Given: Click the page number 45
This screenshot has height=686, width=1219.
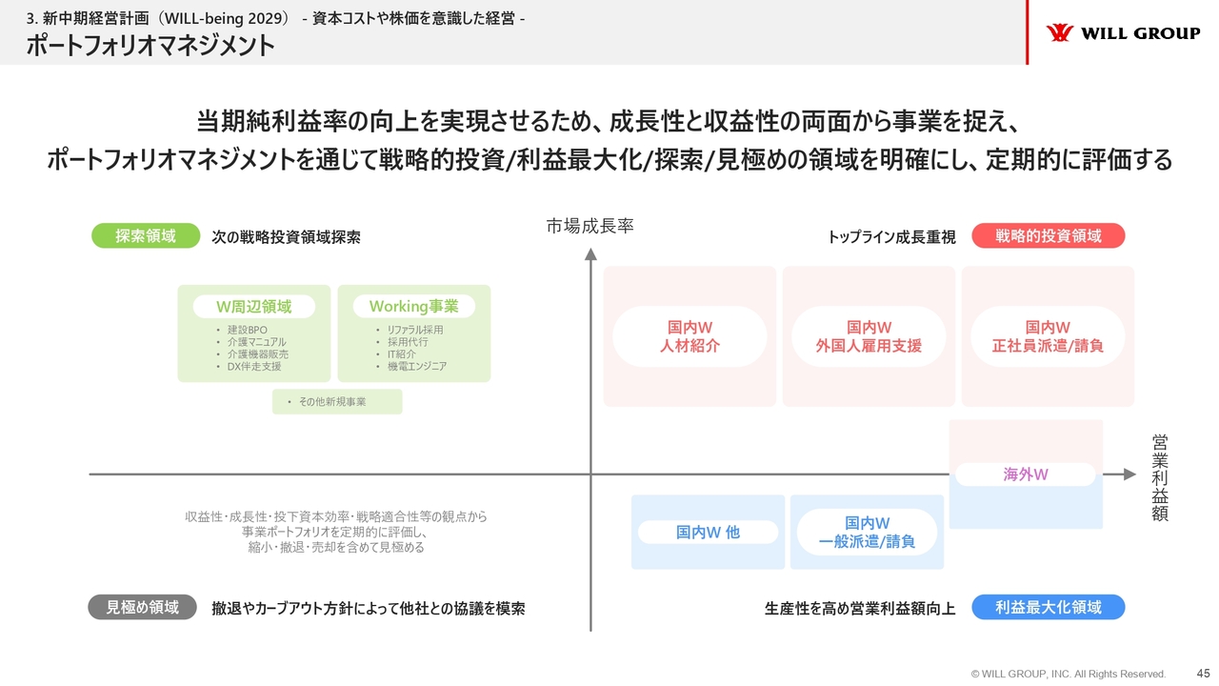Looking at the screenshot, I should point(1202,673).
